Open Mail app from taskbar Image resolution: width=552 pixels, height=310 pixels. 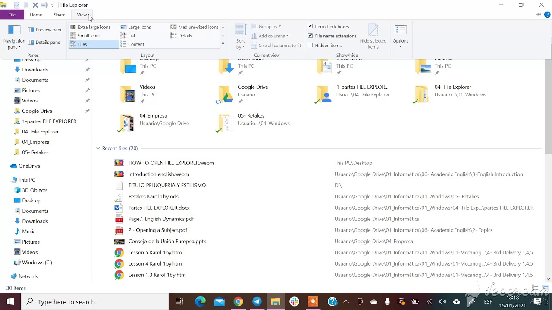tap(219, 302)
